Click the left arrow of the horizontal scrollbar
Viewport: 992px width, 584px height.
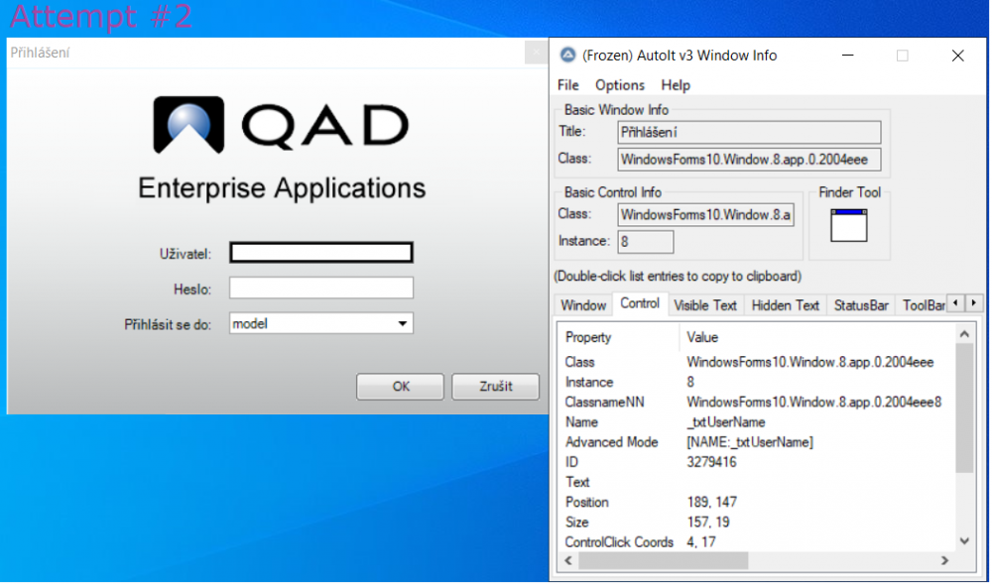(x=568, y=561)
